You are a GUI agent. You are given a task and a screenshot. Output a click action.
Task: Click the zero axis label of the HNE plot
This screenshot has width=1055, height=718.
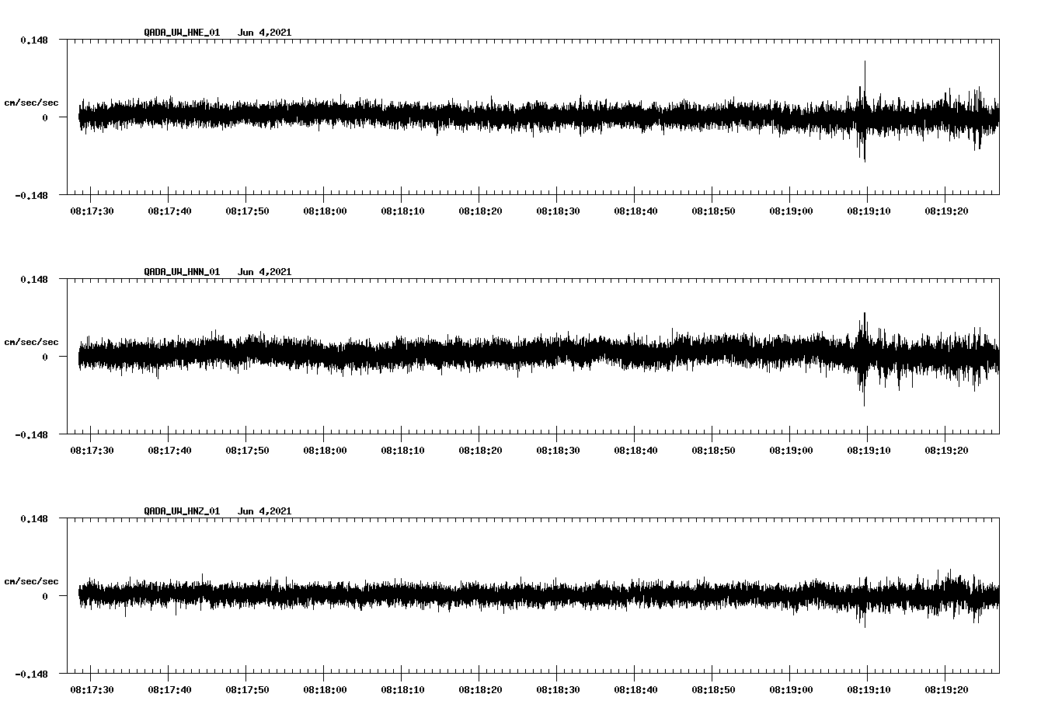45,117
